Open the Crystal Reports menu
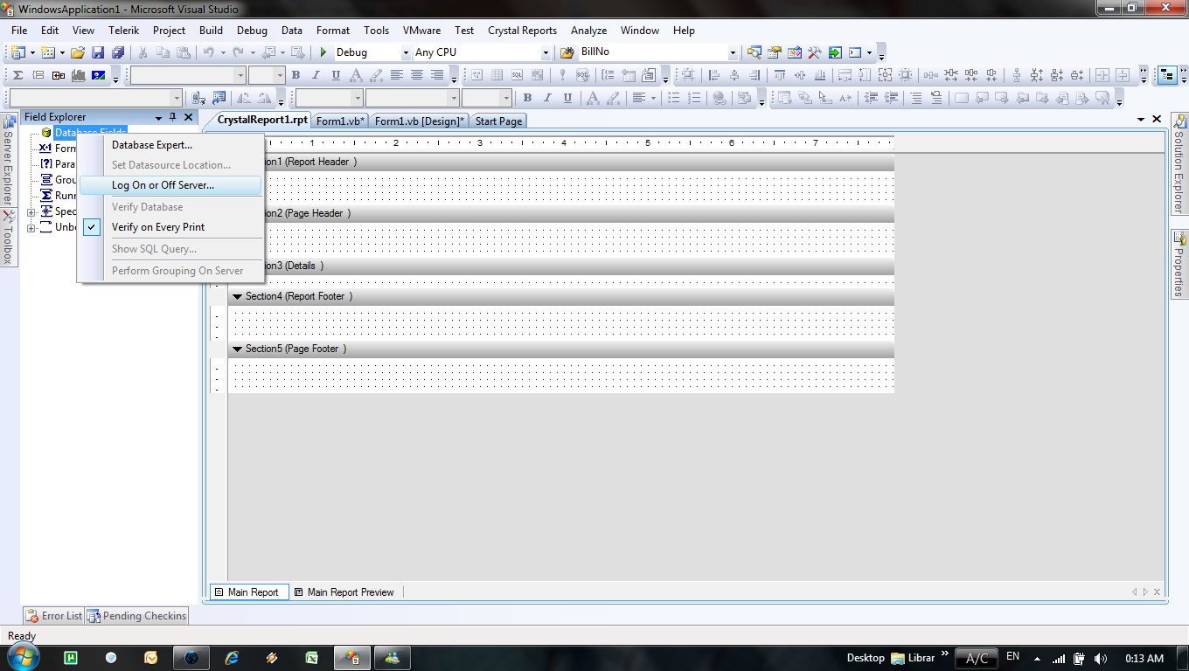Screen dimensions: 1189x671 (x=522, y=31)
